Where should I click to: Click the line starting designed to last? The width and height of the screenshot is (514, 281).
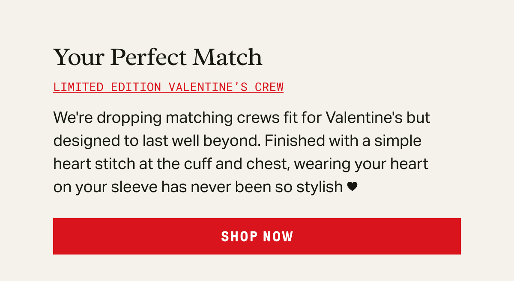[237, 140]
